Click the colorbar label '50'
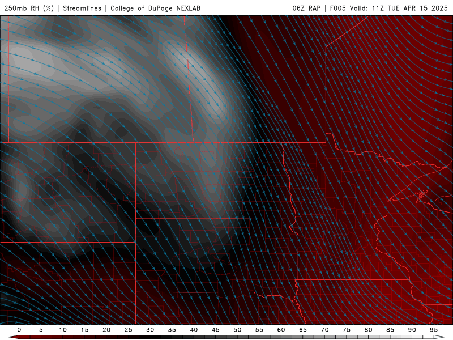The width and height of the screenshot is (453, 340). (x=237, y=330)
